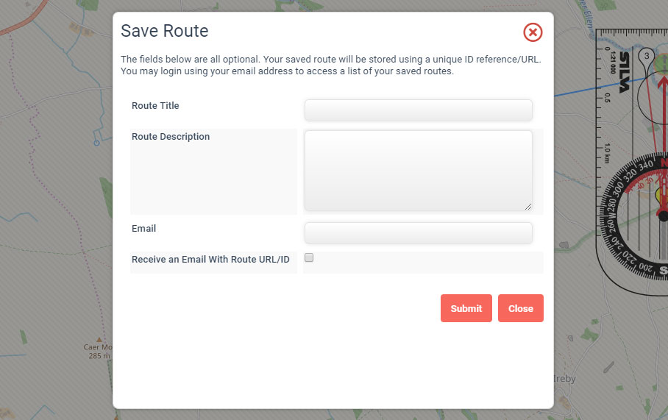Click the Receive an Email label text
This screenshot has height=420, width=668.
point(210,260)
